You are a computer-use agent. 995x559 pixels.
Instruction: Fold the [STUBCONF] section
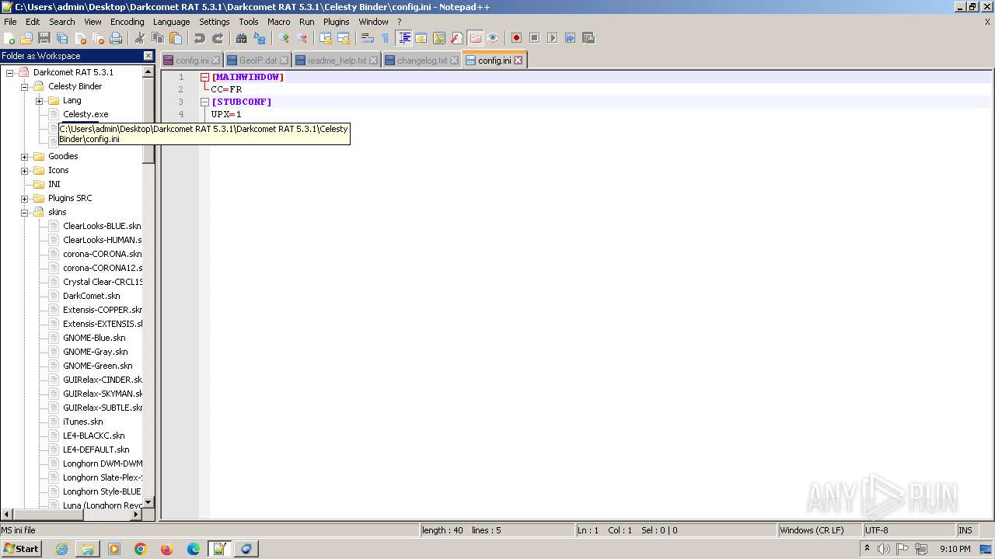click(204, 102)
